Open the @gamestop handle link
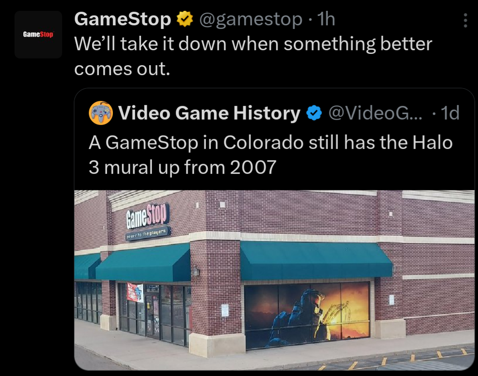Viewport: 478px width, 376px height. (251, 19)
